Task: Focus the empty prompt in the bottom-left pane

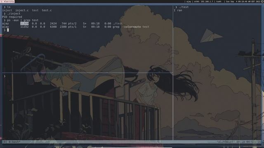Action: (x=5, y=76)
